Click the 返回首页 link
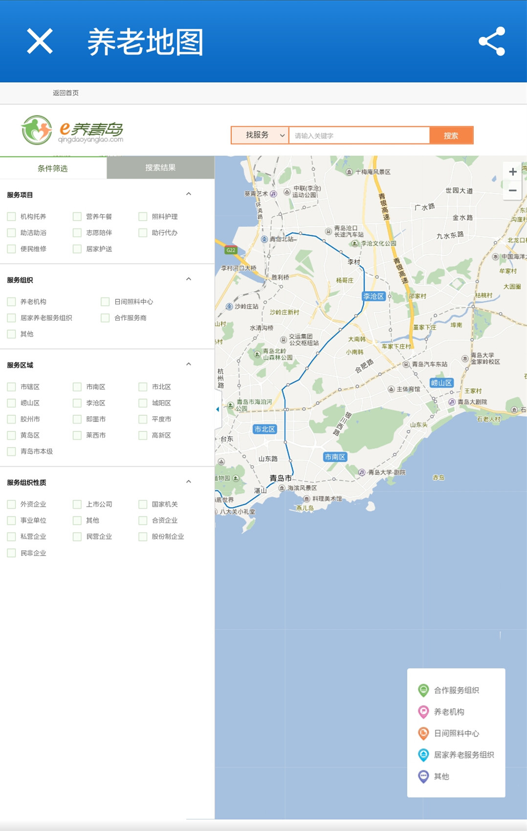The image size is (527, 831). (x=66, y=93)
